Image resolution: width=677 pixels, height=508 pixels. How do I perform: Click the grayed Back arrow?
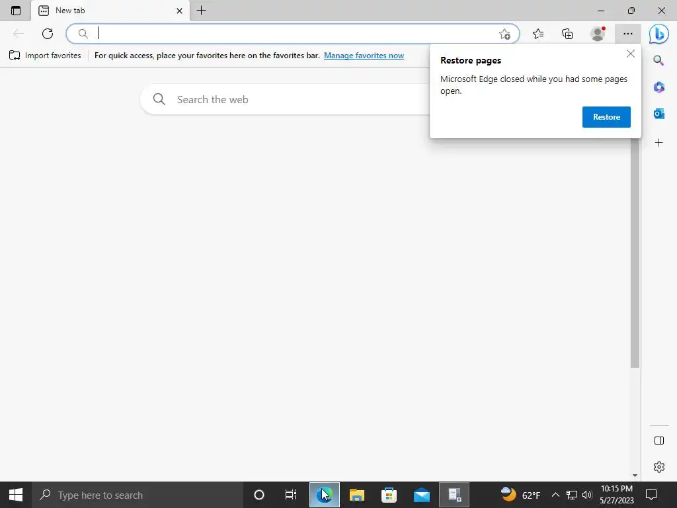[18, 33]
